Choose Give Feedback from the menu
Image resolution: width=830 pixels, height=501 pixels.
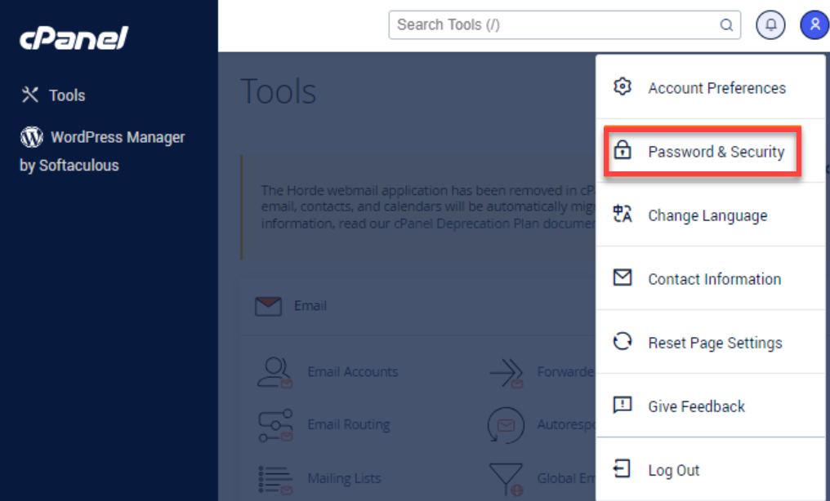[696, 406]
